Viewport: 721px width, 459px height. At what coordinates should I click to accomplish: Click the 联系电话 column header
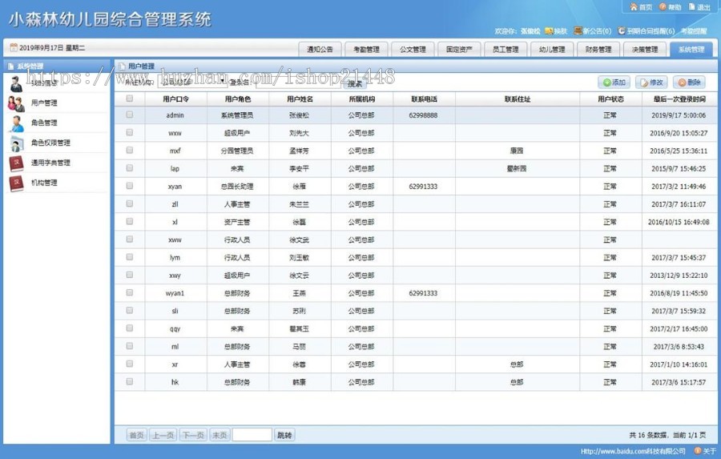tap(424, 99)
